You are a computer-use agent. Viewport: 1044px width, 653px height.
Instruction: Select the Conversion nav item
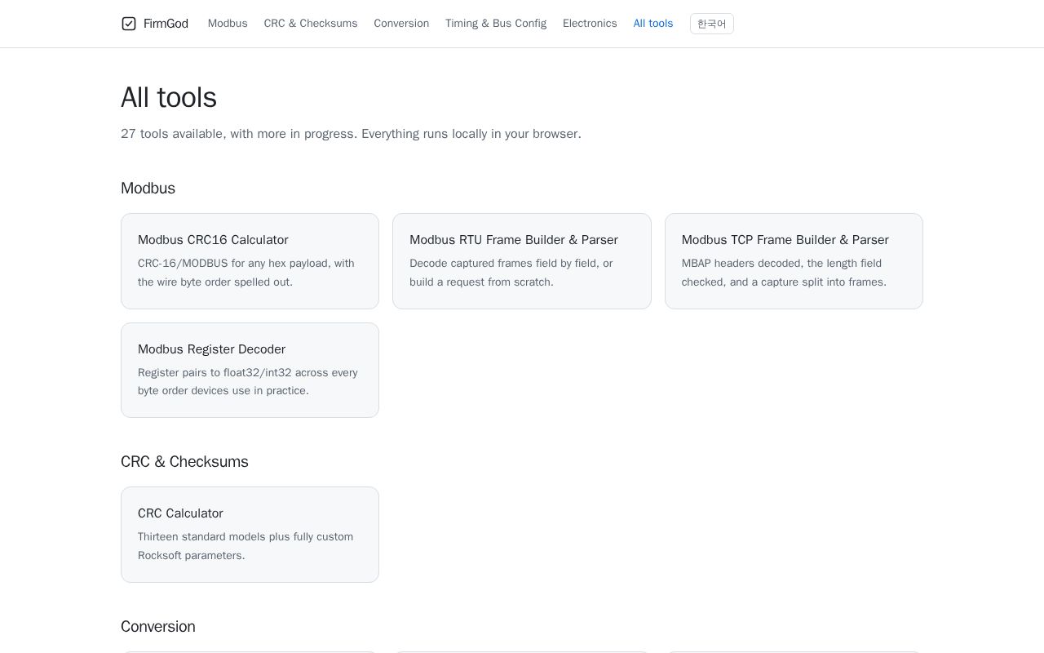(x=401, y=24)
